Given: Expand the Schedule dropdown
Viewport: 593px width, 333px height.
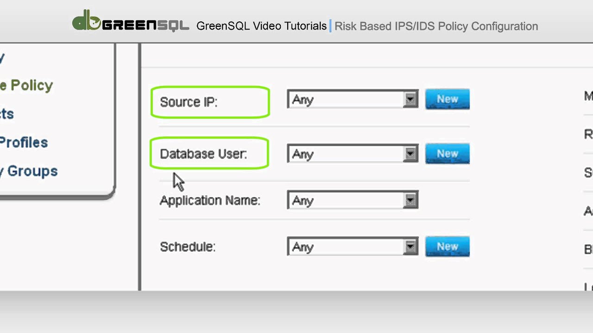Looking at the screenshot, I should coord(353,247).
